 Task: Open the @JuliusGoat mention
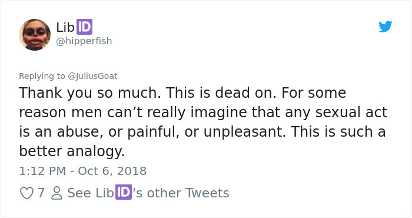pos(92,76)
